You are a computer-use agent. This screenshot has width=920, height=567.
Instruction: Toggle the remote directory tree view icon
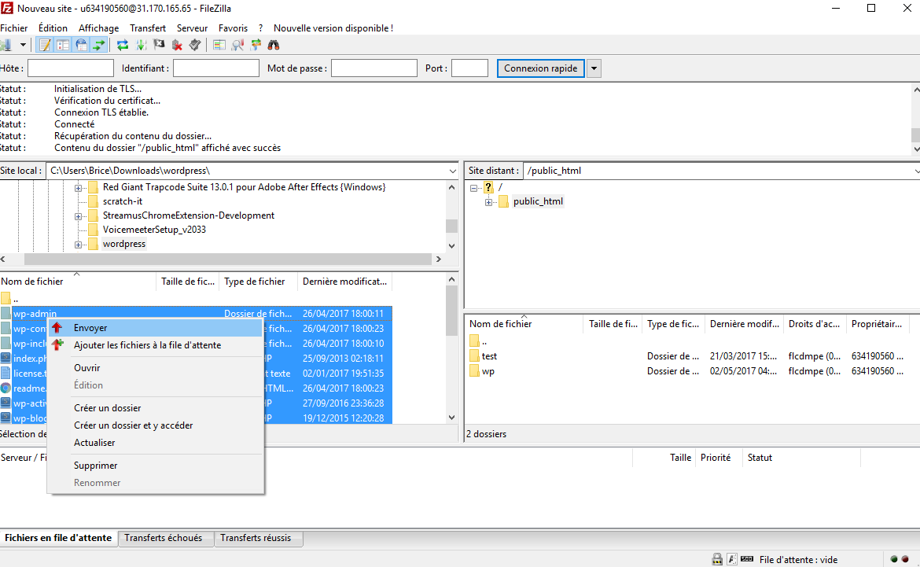[82, 45]
